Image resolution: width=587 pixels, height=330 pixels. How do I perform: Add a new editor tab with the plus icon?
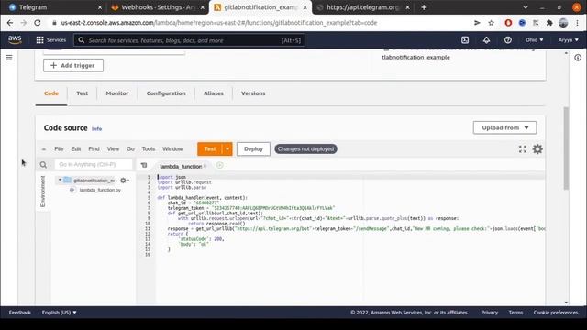220,165
